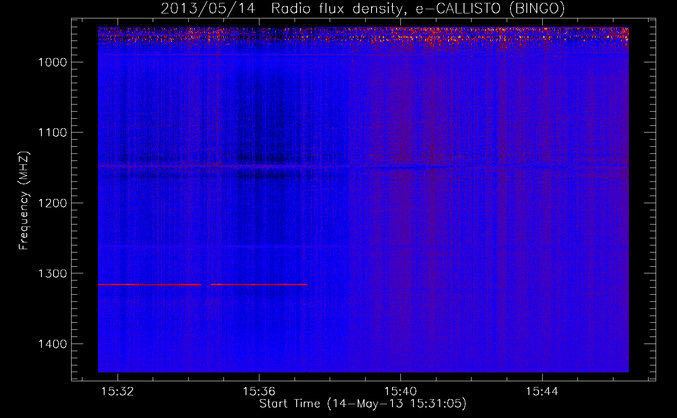Click the second red line segment near 1315 MHz

[259, 284]
